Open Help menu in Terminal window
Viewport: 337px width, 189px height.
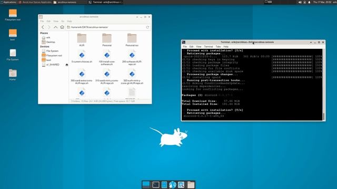[226, 47]
